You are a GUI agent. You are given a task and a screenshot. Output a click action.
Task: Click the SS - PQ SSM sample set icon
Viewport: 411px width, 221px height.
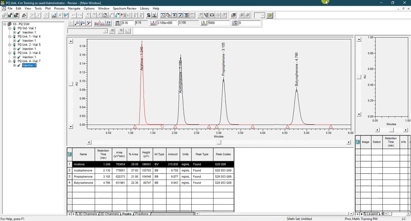(x=9, y=24)
